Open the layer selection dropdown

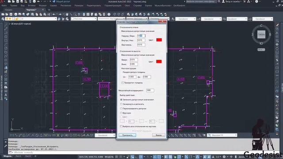[31, 19]
